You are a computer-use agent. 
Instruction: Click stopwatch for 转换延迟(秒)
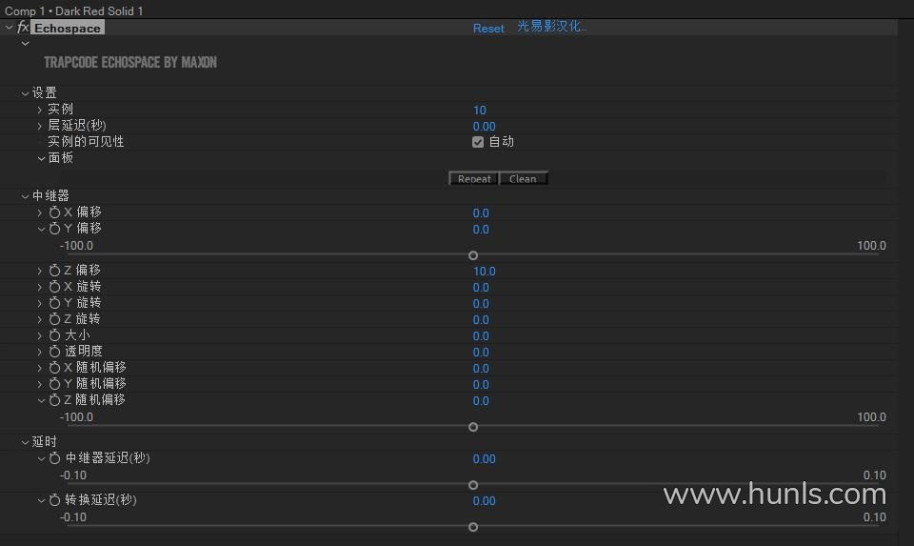click(54, 500)
